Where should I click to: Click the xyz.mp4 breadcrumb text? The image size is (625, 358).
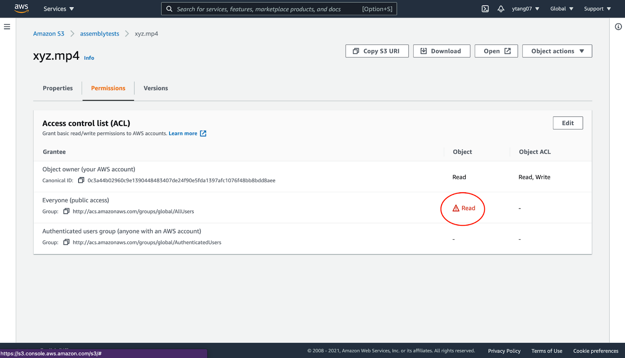pos(146,34)
